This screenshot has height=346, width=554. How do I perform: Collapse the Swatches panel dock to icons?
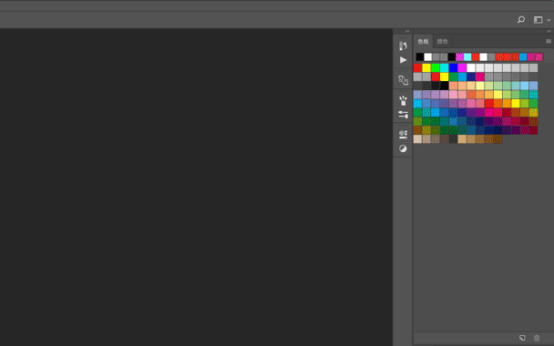pyautogui.click(x=549, y=32)
